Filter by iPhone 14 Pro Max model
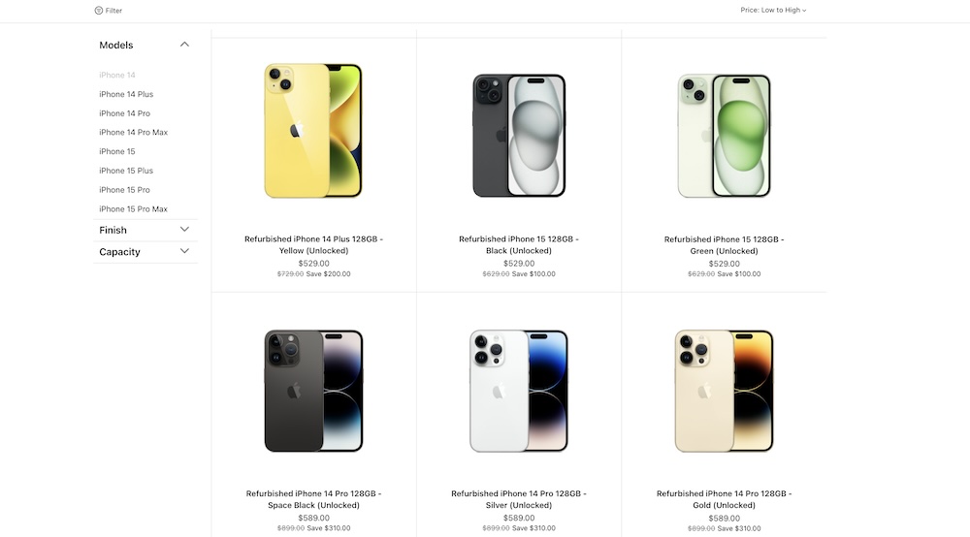The image size is (970, 537). click(133, 132)
